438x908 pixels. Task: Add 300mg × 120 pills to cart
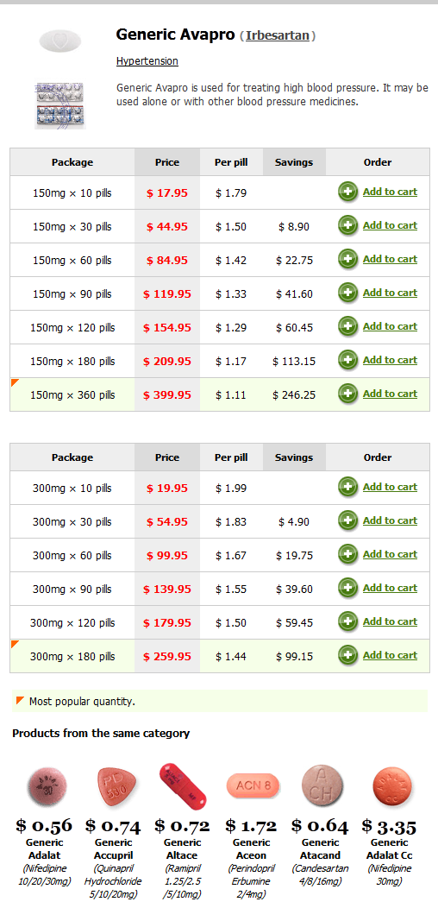390,621
